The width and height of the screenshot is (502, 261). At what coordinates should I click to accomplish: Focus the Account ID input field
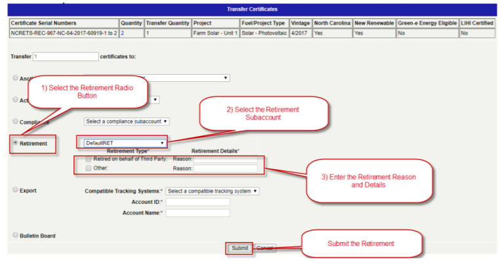tap(198, 202)
